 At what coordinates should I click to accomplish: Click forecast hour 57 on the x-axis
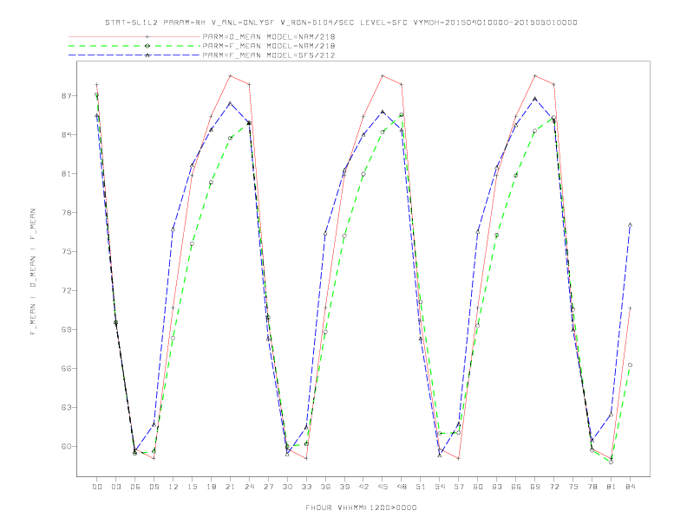coord(459,487)
